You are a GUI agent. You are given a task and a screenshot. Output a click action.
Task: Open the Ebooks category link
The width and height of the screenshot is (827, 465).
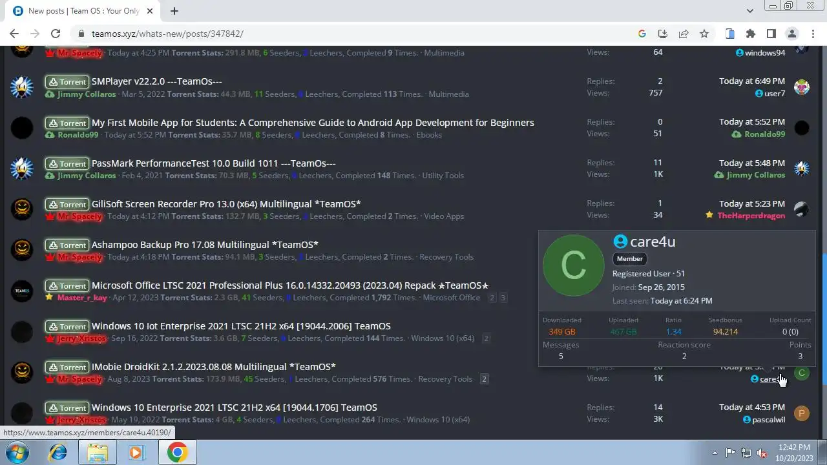click(x=429, y=135)
